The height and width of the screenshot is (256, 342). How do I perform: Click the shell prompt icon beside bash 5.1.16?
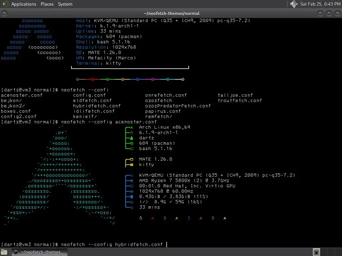(132, 149)
